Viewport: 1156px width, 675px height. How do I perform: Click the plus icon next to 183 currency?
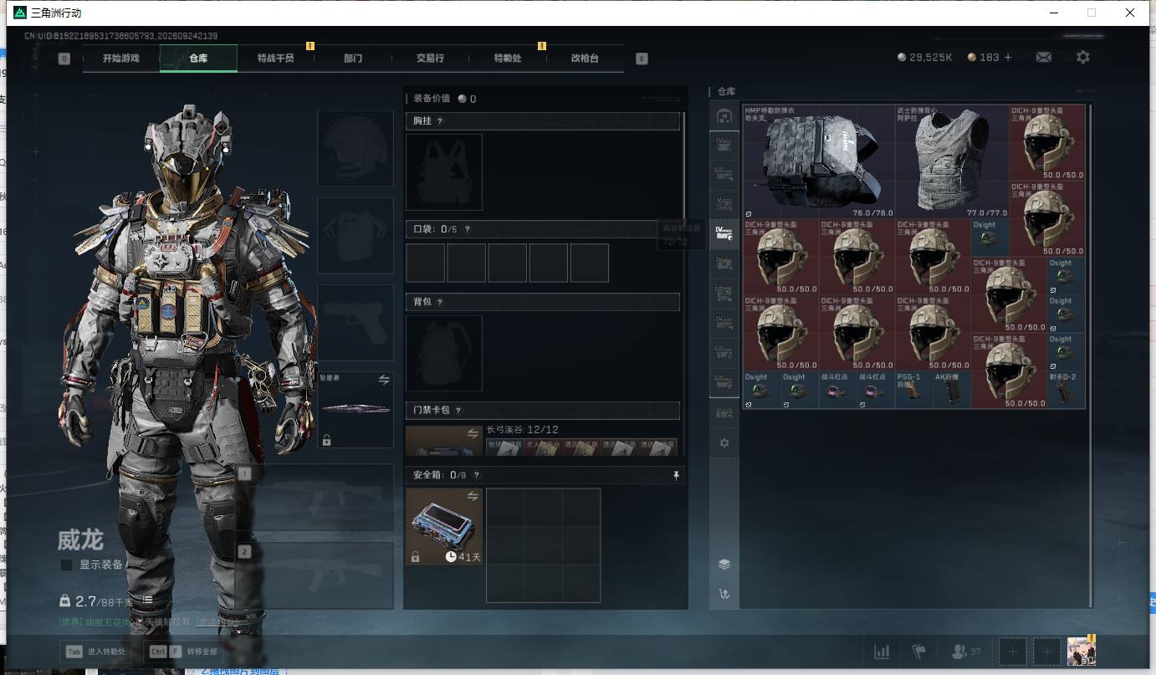coord(1008,57)
